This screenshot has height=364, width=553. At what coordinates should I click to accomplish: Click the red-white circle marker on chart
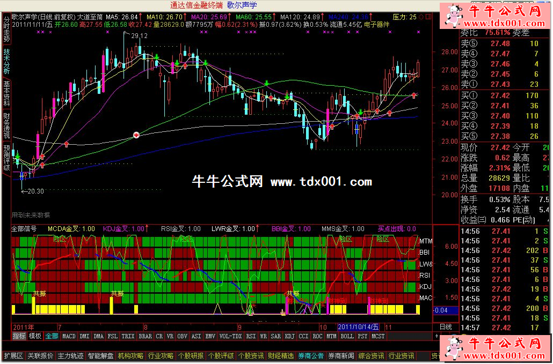tap(136, 136)
